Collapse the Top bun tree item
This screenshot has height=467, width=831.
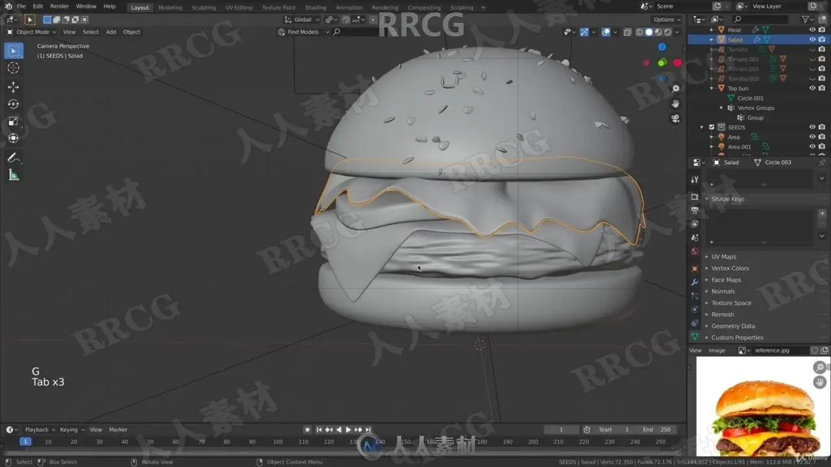tap(712, 88)
